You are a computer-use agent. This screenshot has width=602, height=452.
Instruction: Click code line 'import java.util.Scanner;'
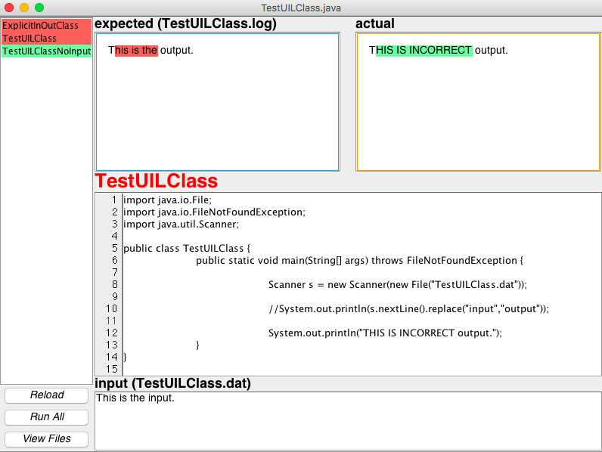click(x=181, y=224)
